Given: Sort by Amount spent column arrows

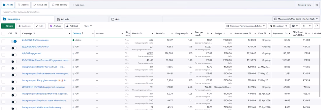Looking at the screenshot, I should (250, 33).
